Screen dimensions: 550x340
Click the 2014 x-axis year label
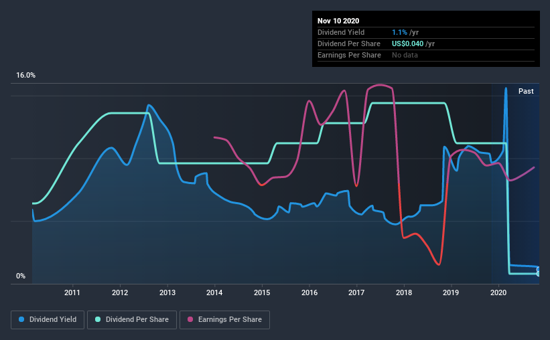click(x=214, y=292)
